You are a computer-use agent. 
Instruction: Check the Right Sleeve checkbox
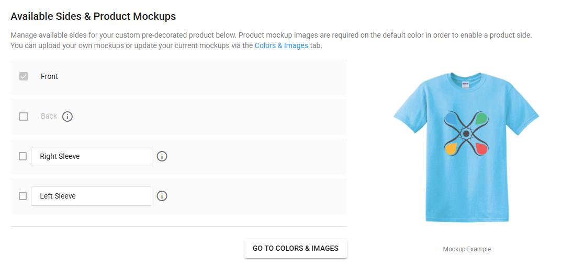point(22,156)
